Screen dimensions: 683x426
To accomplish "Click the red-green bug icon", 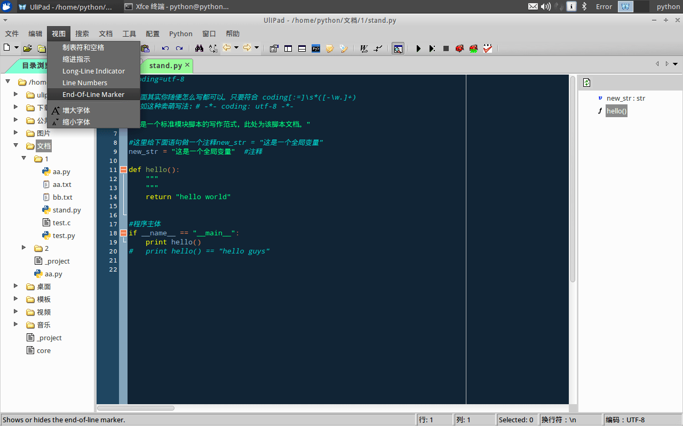I will pyautogui.click(x=473, y=48).
